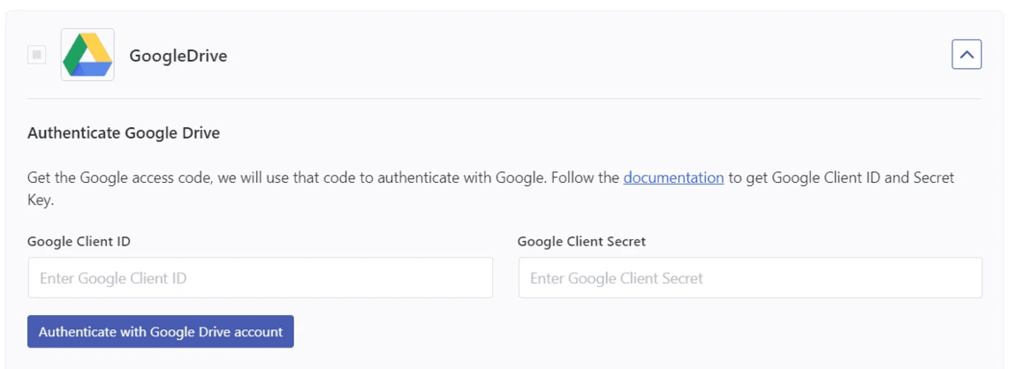Click the up-chevron icon in header
The image size is (1016, 369).
(967, 55)
